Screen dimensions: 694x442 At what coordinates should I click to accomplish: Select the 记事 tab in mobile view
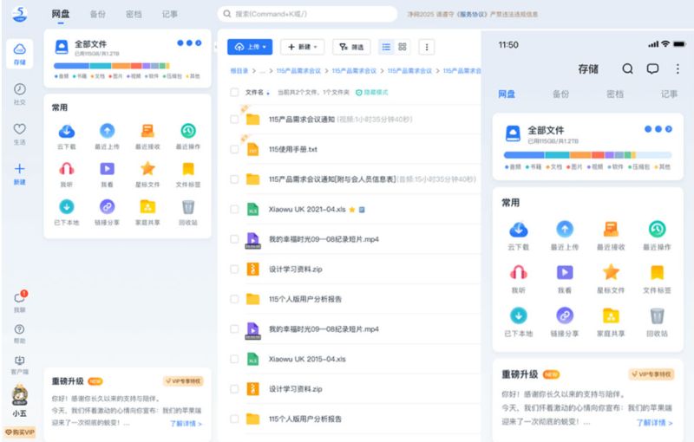pos(669,94)
